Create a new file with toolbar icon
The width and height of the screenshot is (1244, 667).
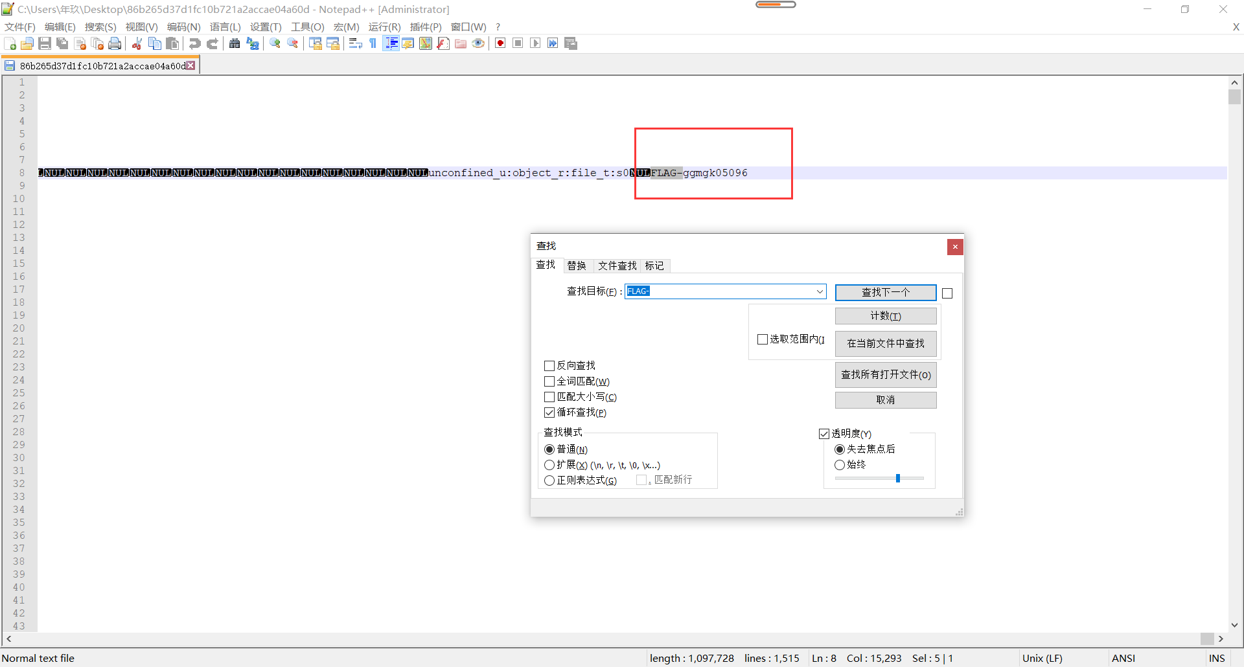(x=10, y=43)
